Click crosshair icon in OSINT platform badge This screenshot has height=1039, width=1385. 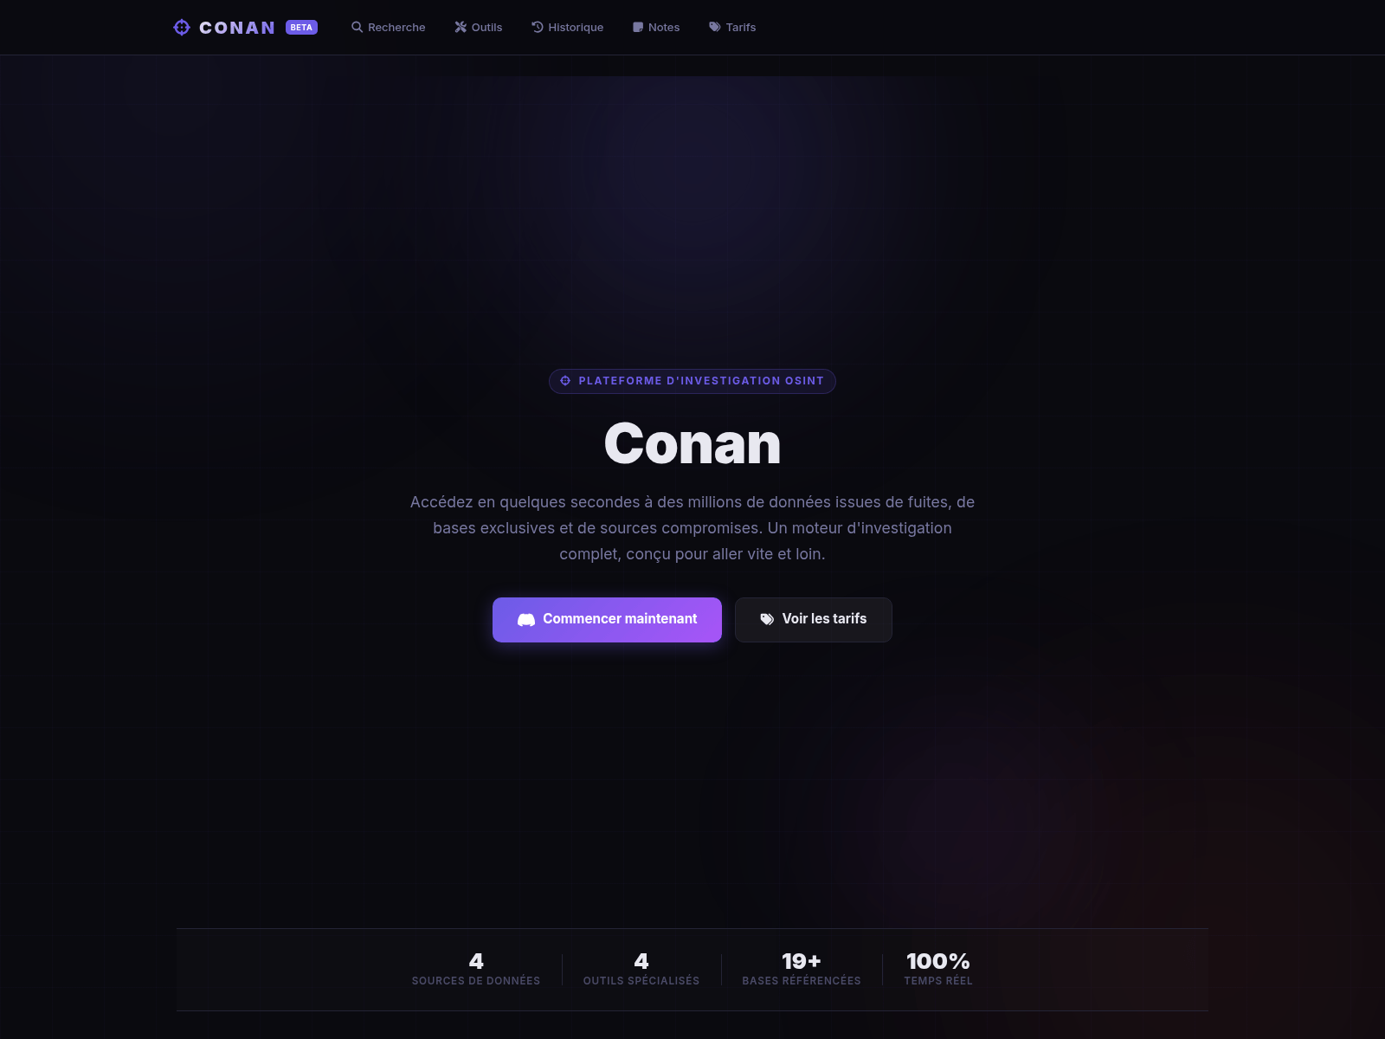565,381
